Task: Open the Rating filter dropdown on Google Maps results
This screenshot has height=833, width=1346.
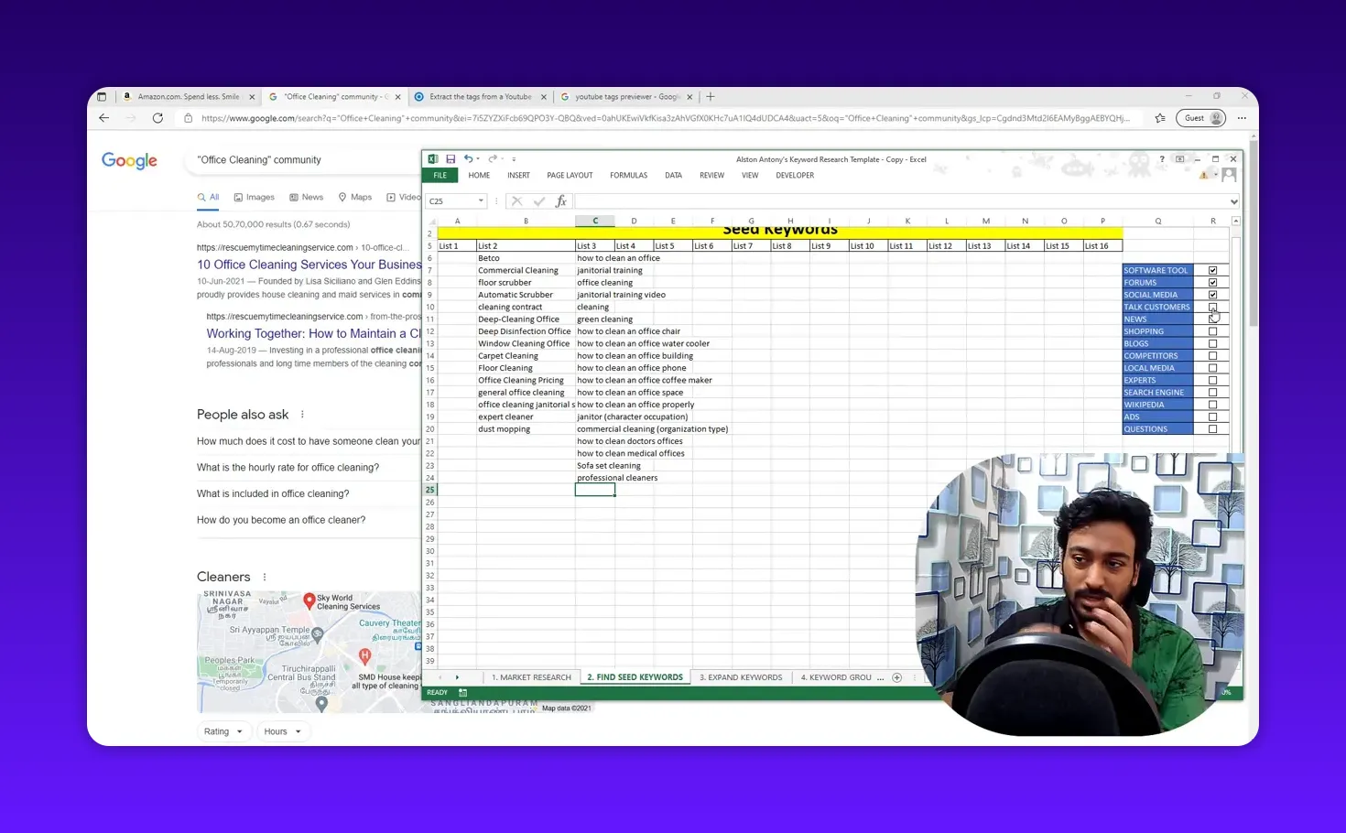Action: pyautogui.click(x=223, y=730)
